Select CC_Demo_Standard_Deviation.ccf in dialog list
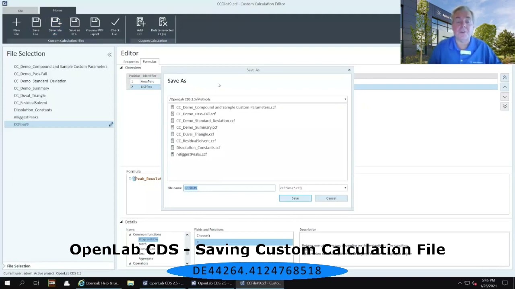 (205, 121)
